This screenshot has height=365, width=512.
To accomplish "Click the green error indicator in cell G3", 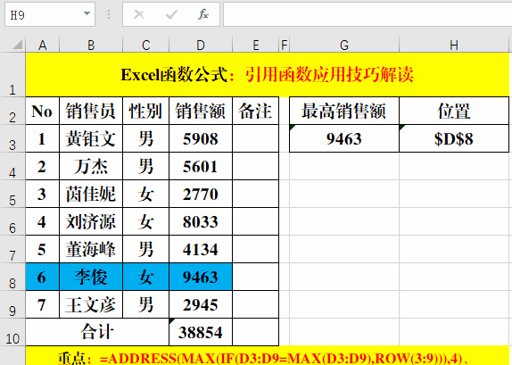I will pyautogui.click(x=293, y=127).
